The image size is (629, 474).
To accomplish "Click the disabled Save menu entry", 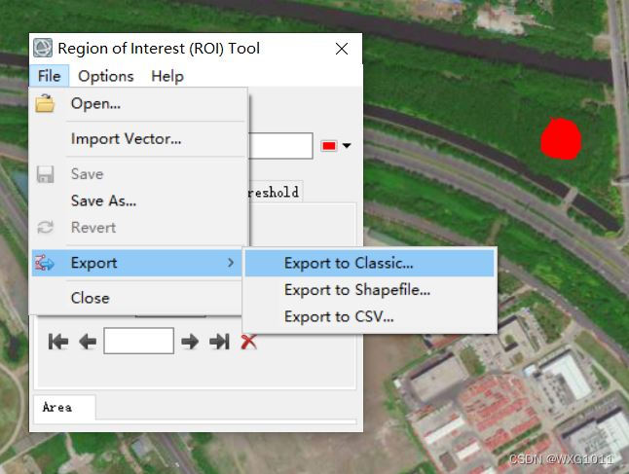I will (x=137, y=174).
